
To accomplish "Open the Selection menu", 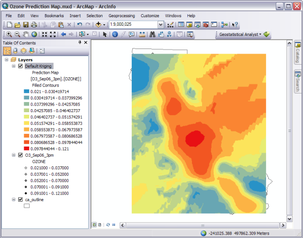I will coord(94,16).
